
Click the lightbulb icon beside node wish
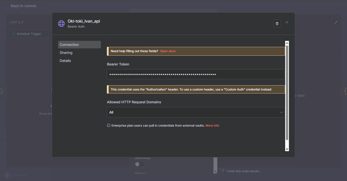coord(223,171)
